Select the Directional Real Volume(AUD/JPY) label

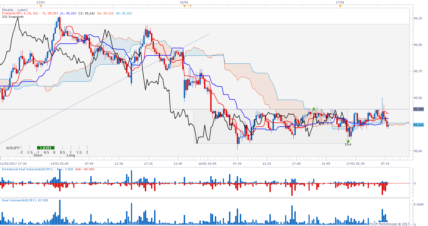pos(27,169)
